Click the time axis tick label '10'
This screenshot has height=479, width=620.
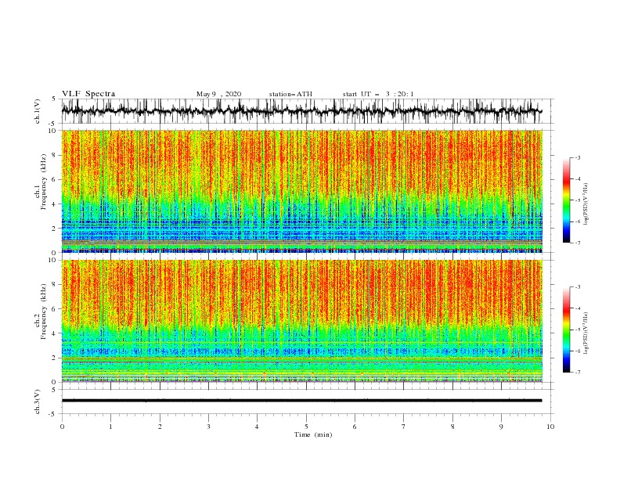point(550,427)
